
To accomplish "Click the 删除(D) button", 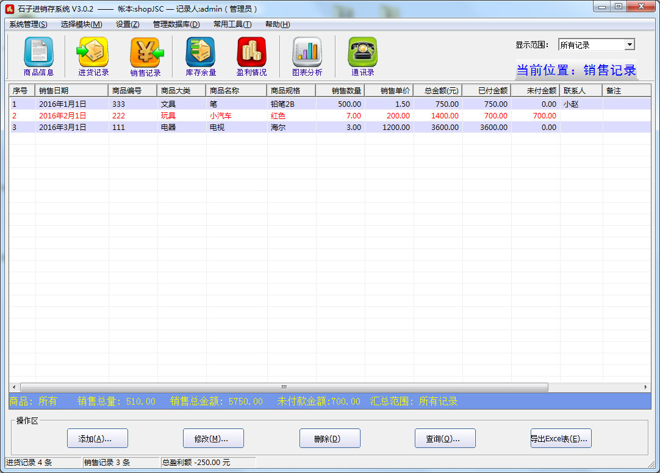I will [x=329, y=438].
